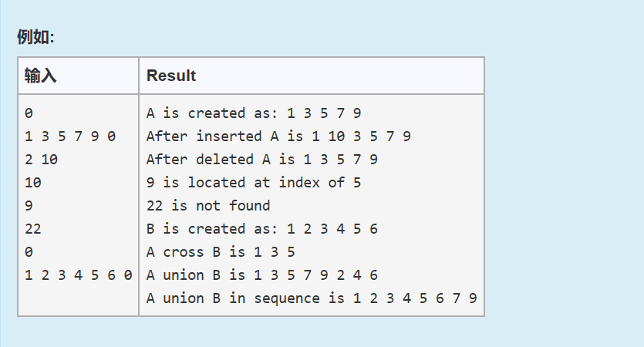644x347 pixels.
Task: Click input line '1 2 3 4 5 6 0'
Action: [78, 275]
